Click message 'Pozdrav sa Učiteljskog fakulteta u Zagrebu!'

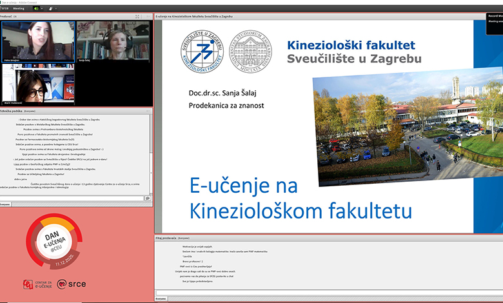coord(41,174)
